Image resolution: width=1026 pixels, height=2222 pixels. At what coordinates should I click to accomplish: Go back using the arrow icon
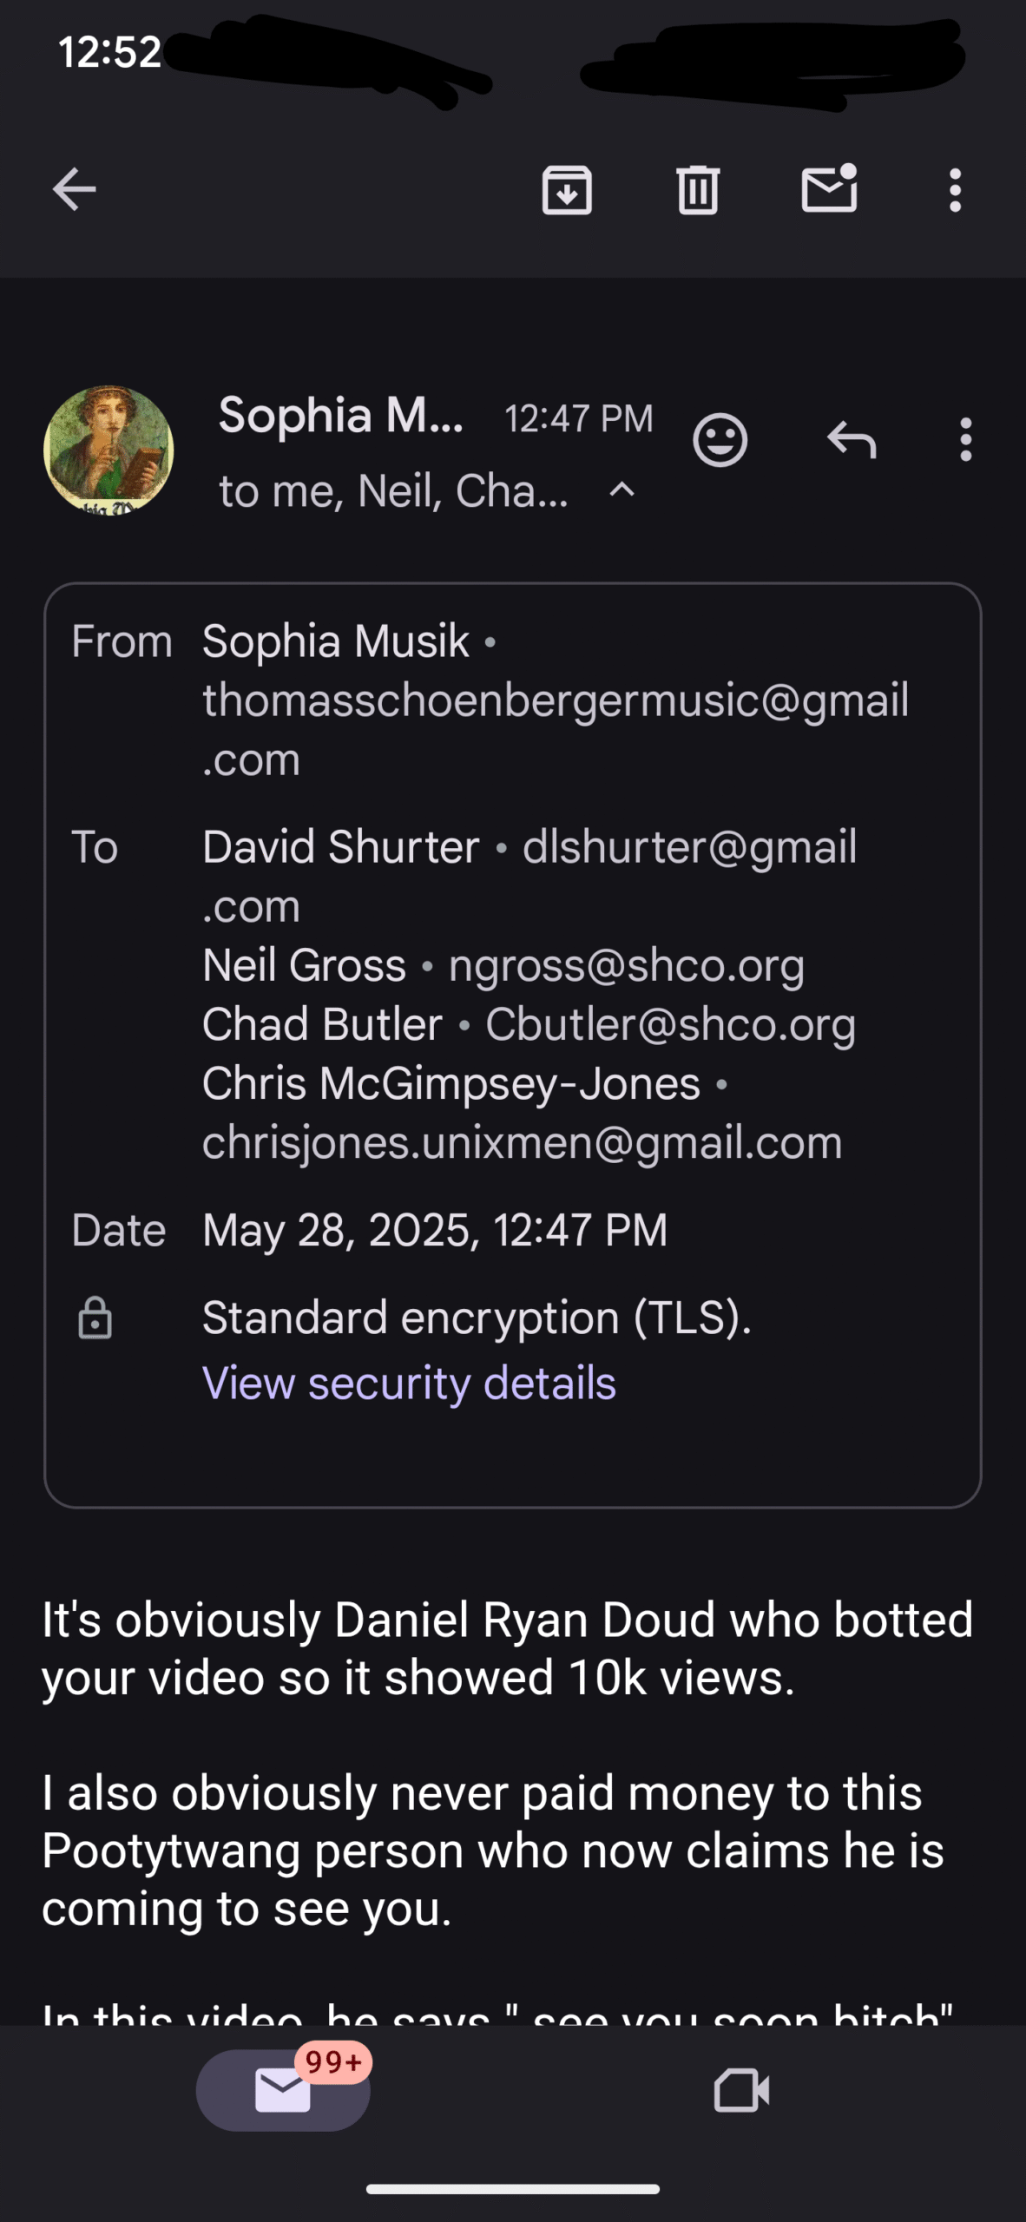(x=74, y=189)
